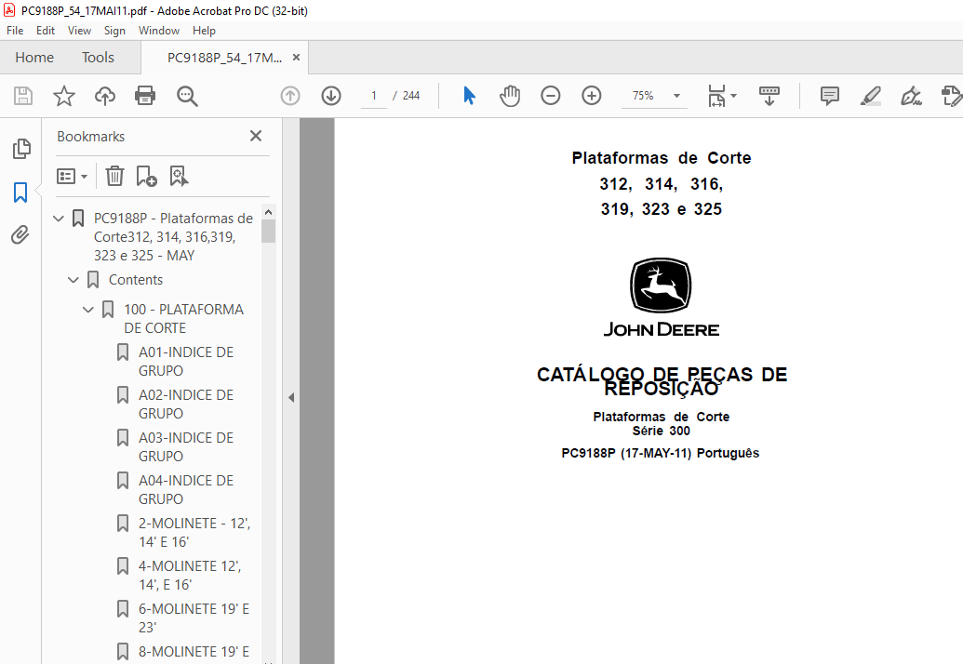
Task: Collapse the 100 - PLATAFORMA DE CORTE bookmark
Action: [x=87, y=310]
